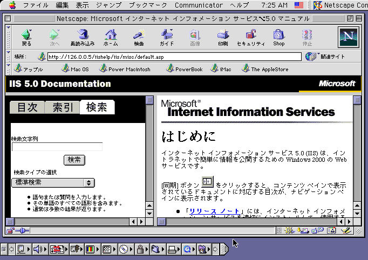Click the location bookmark icon beside 場所
The height and width of the screenshot is (260, 368).
tap(42, 57)
